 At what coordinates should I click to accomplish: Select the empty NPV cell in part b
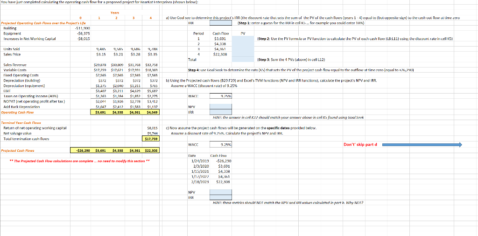pyautogui.click(x=221, y=107)
